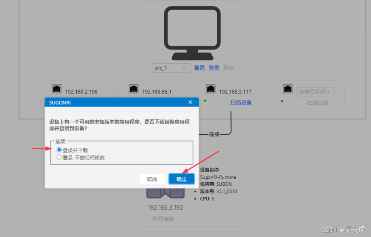Click the large computer monitor icon
Screen dimensions: 371x237
tap(192, 33)
